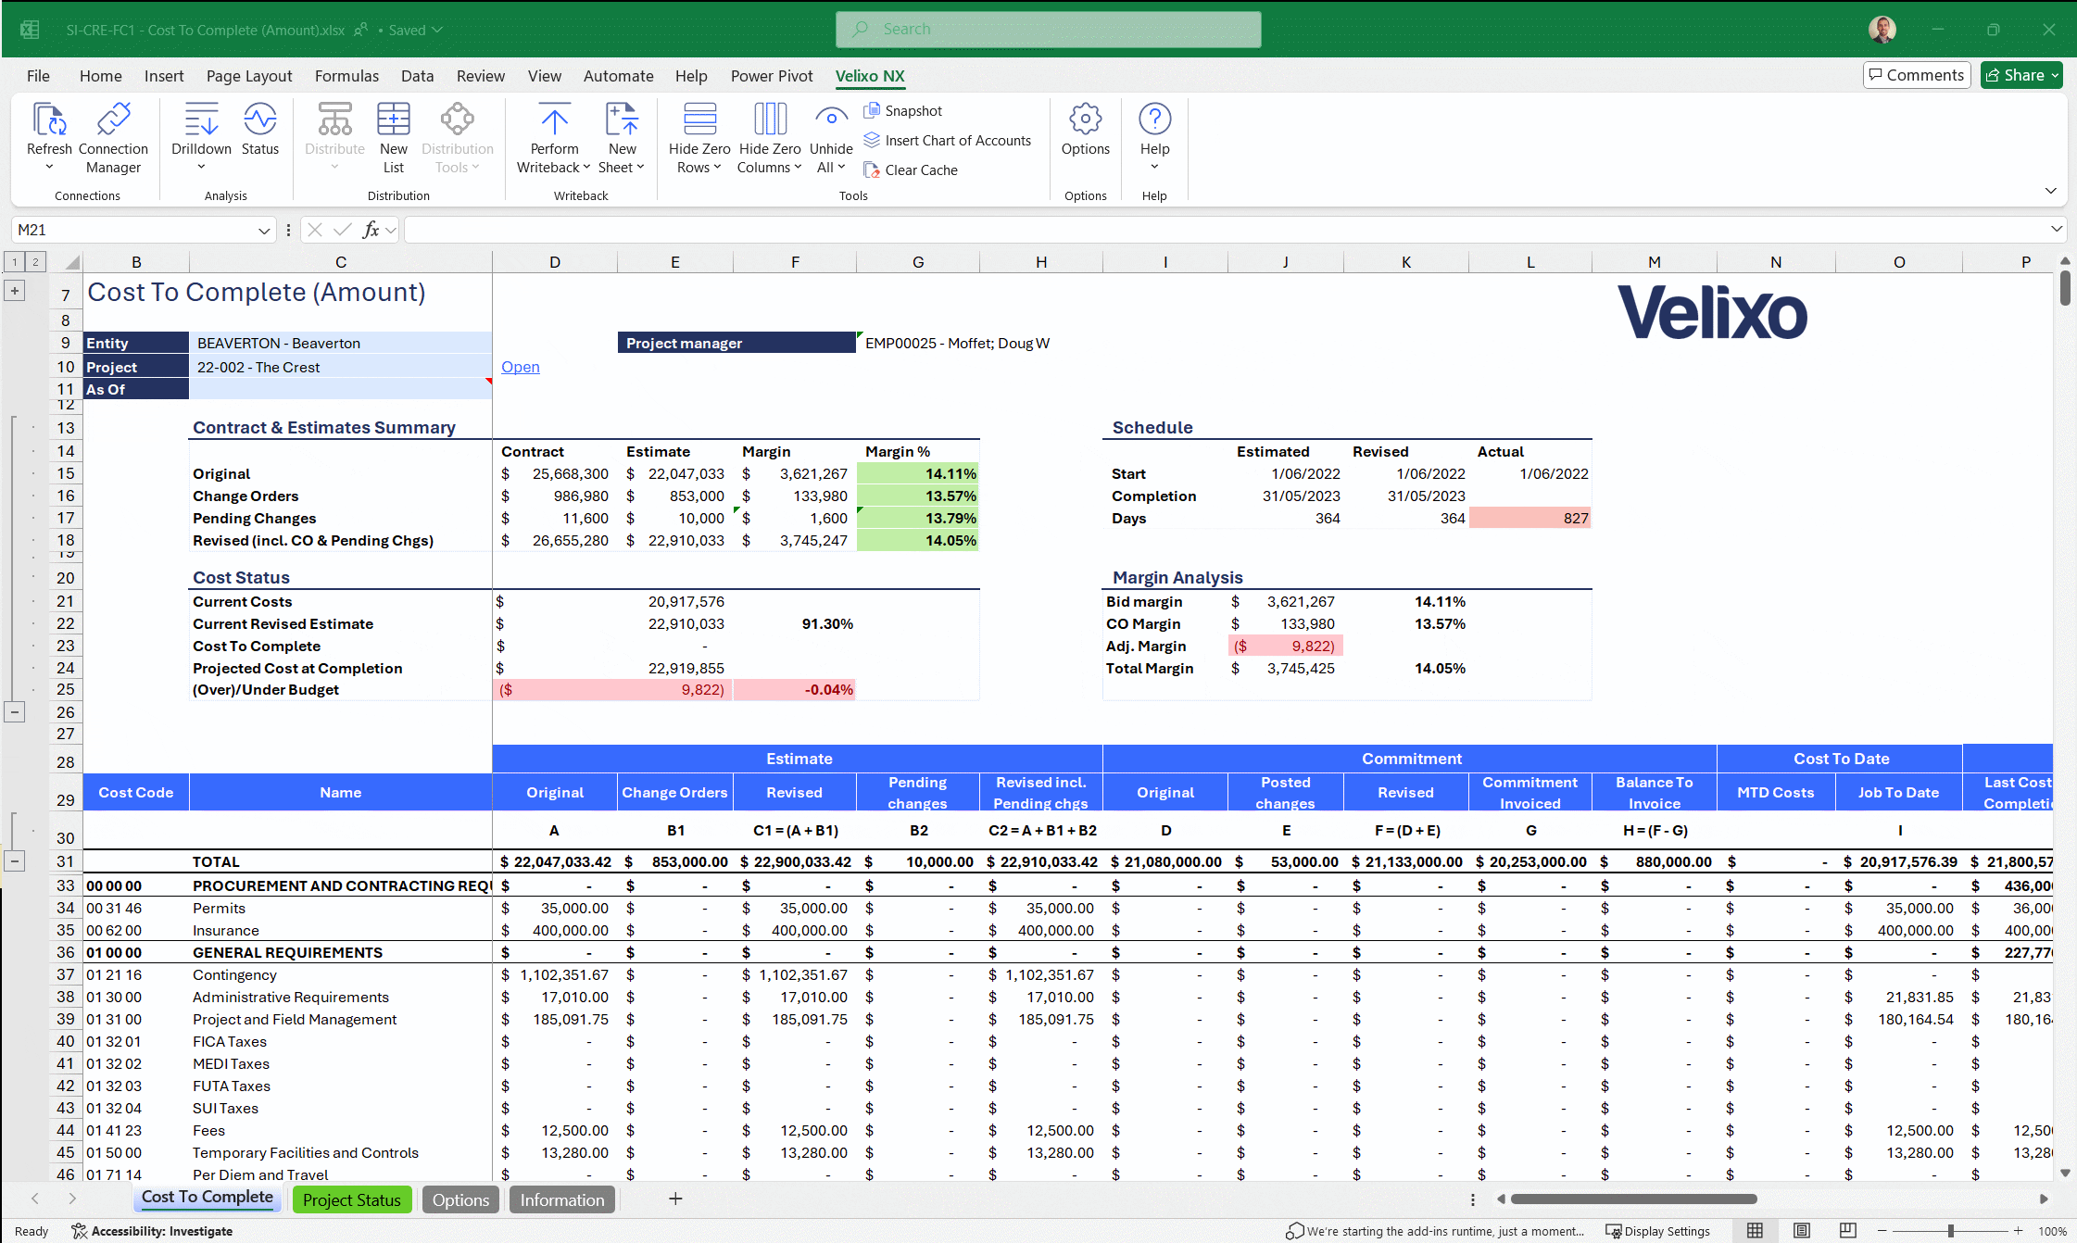The width and height of the screenshot is (2077, 1243).
Task: Open the Status analysis tool
Action: [260, 130]
